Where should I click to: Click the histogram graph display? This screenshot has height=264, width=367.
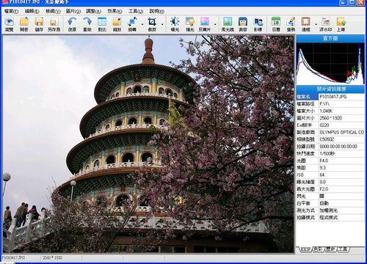click(x=330, y=63)
